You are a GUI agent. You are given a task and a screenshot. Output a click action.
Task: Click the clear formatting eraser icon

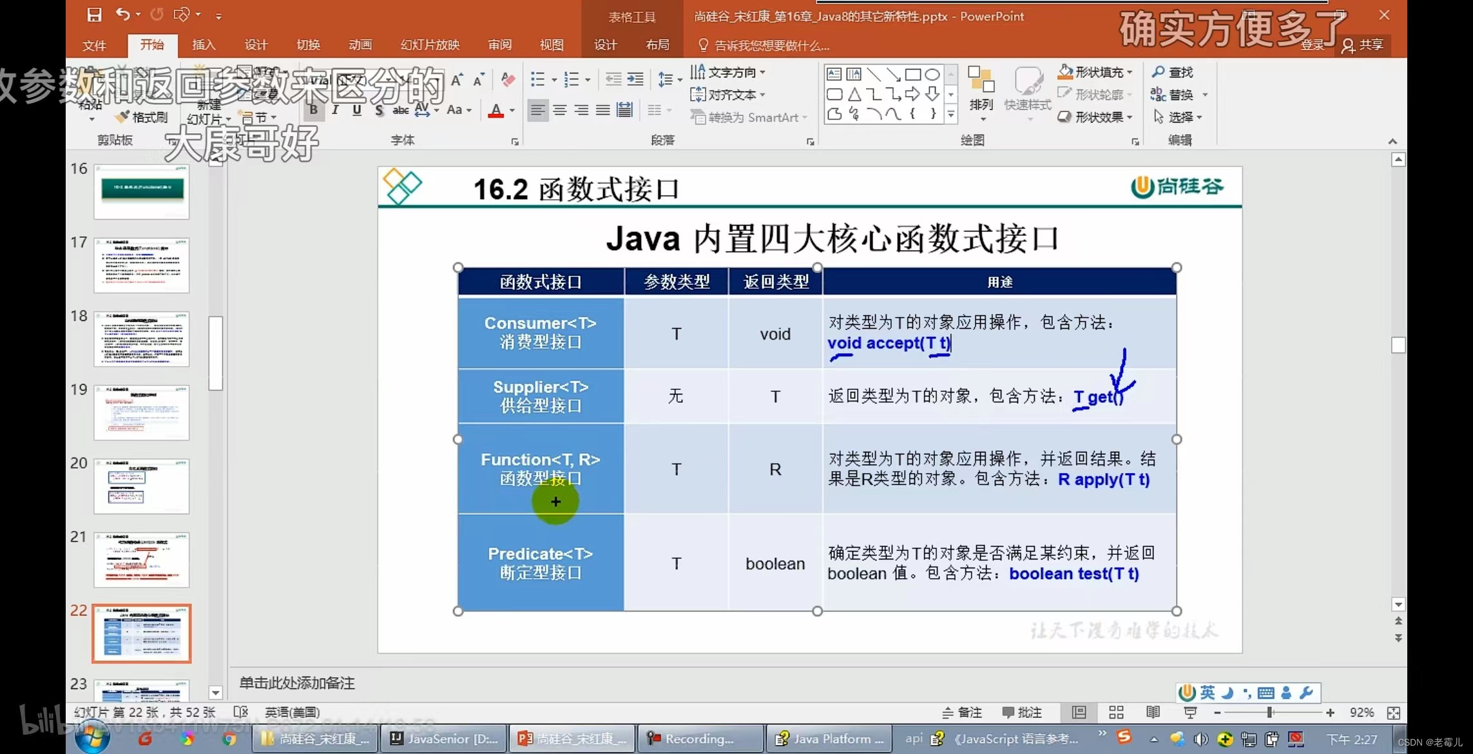pyautogui.click(x=508, y=80)
